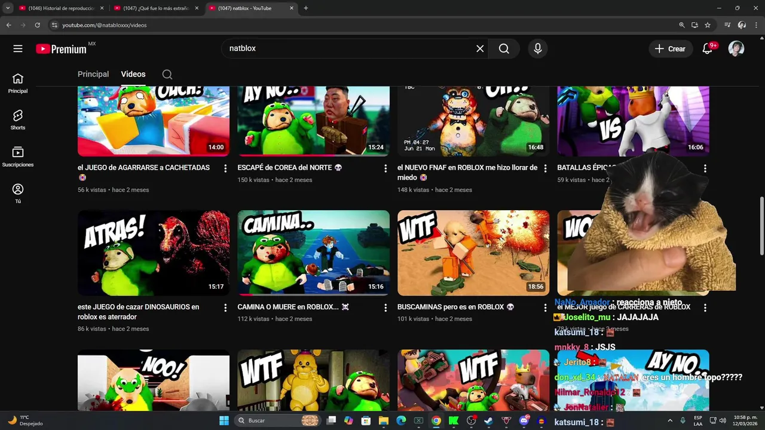The width and height of the screenshot is (765, 430).
Task: Open the Principal channel tab
Action: [93, 74]
